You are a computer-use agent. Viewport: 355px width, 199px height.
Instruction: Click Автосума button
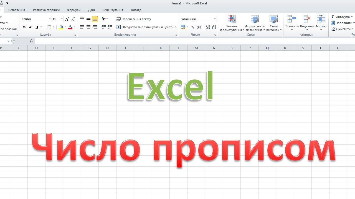pyautogui.click(x=341, y=17)
